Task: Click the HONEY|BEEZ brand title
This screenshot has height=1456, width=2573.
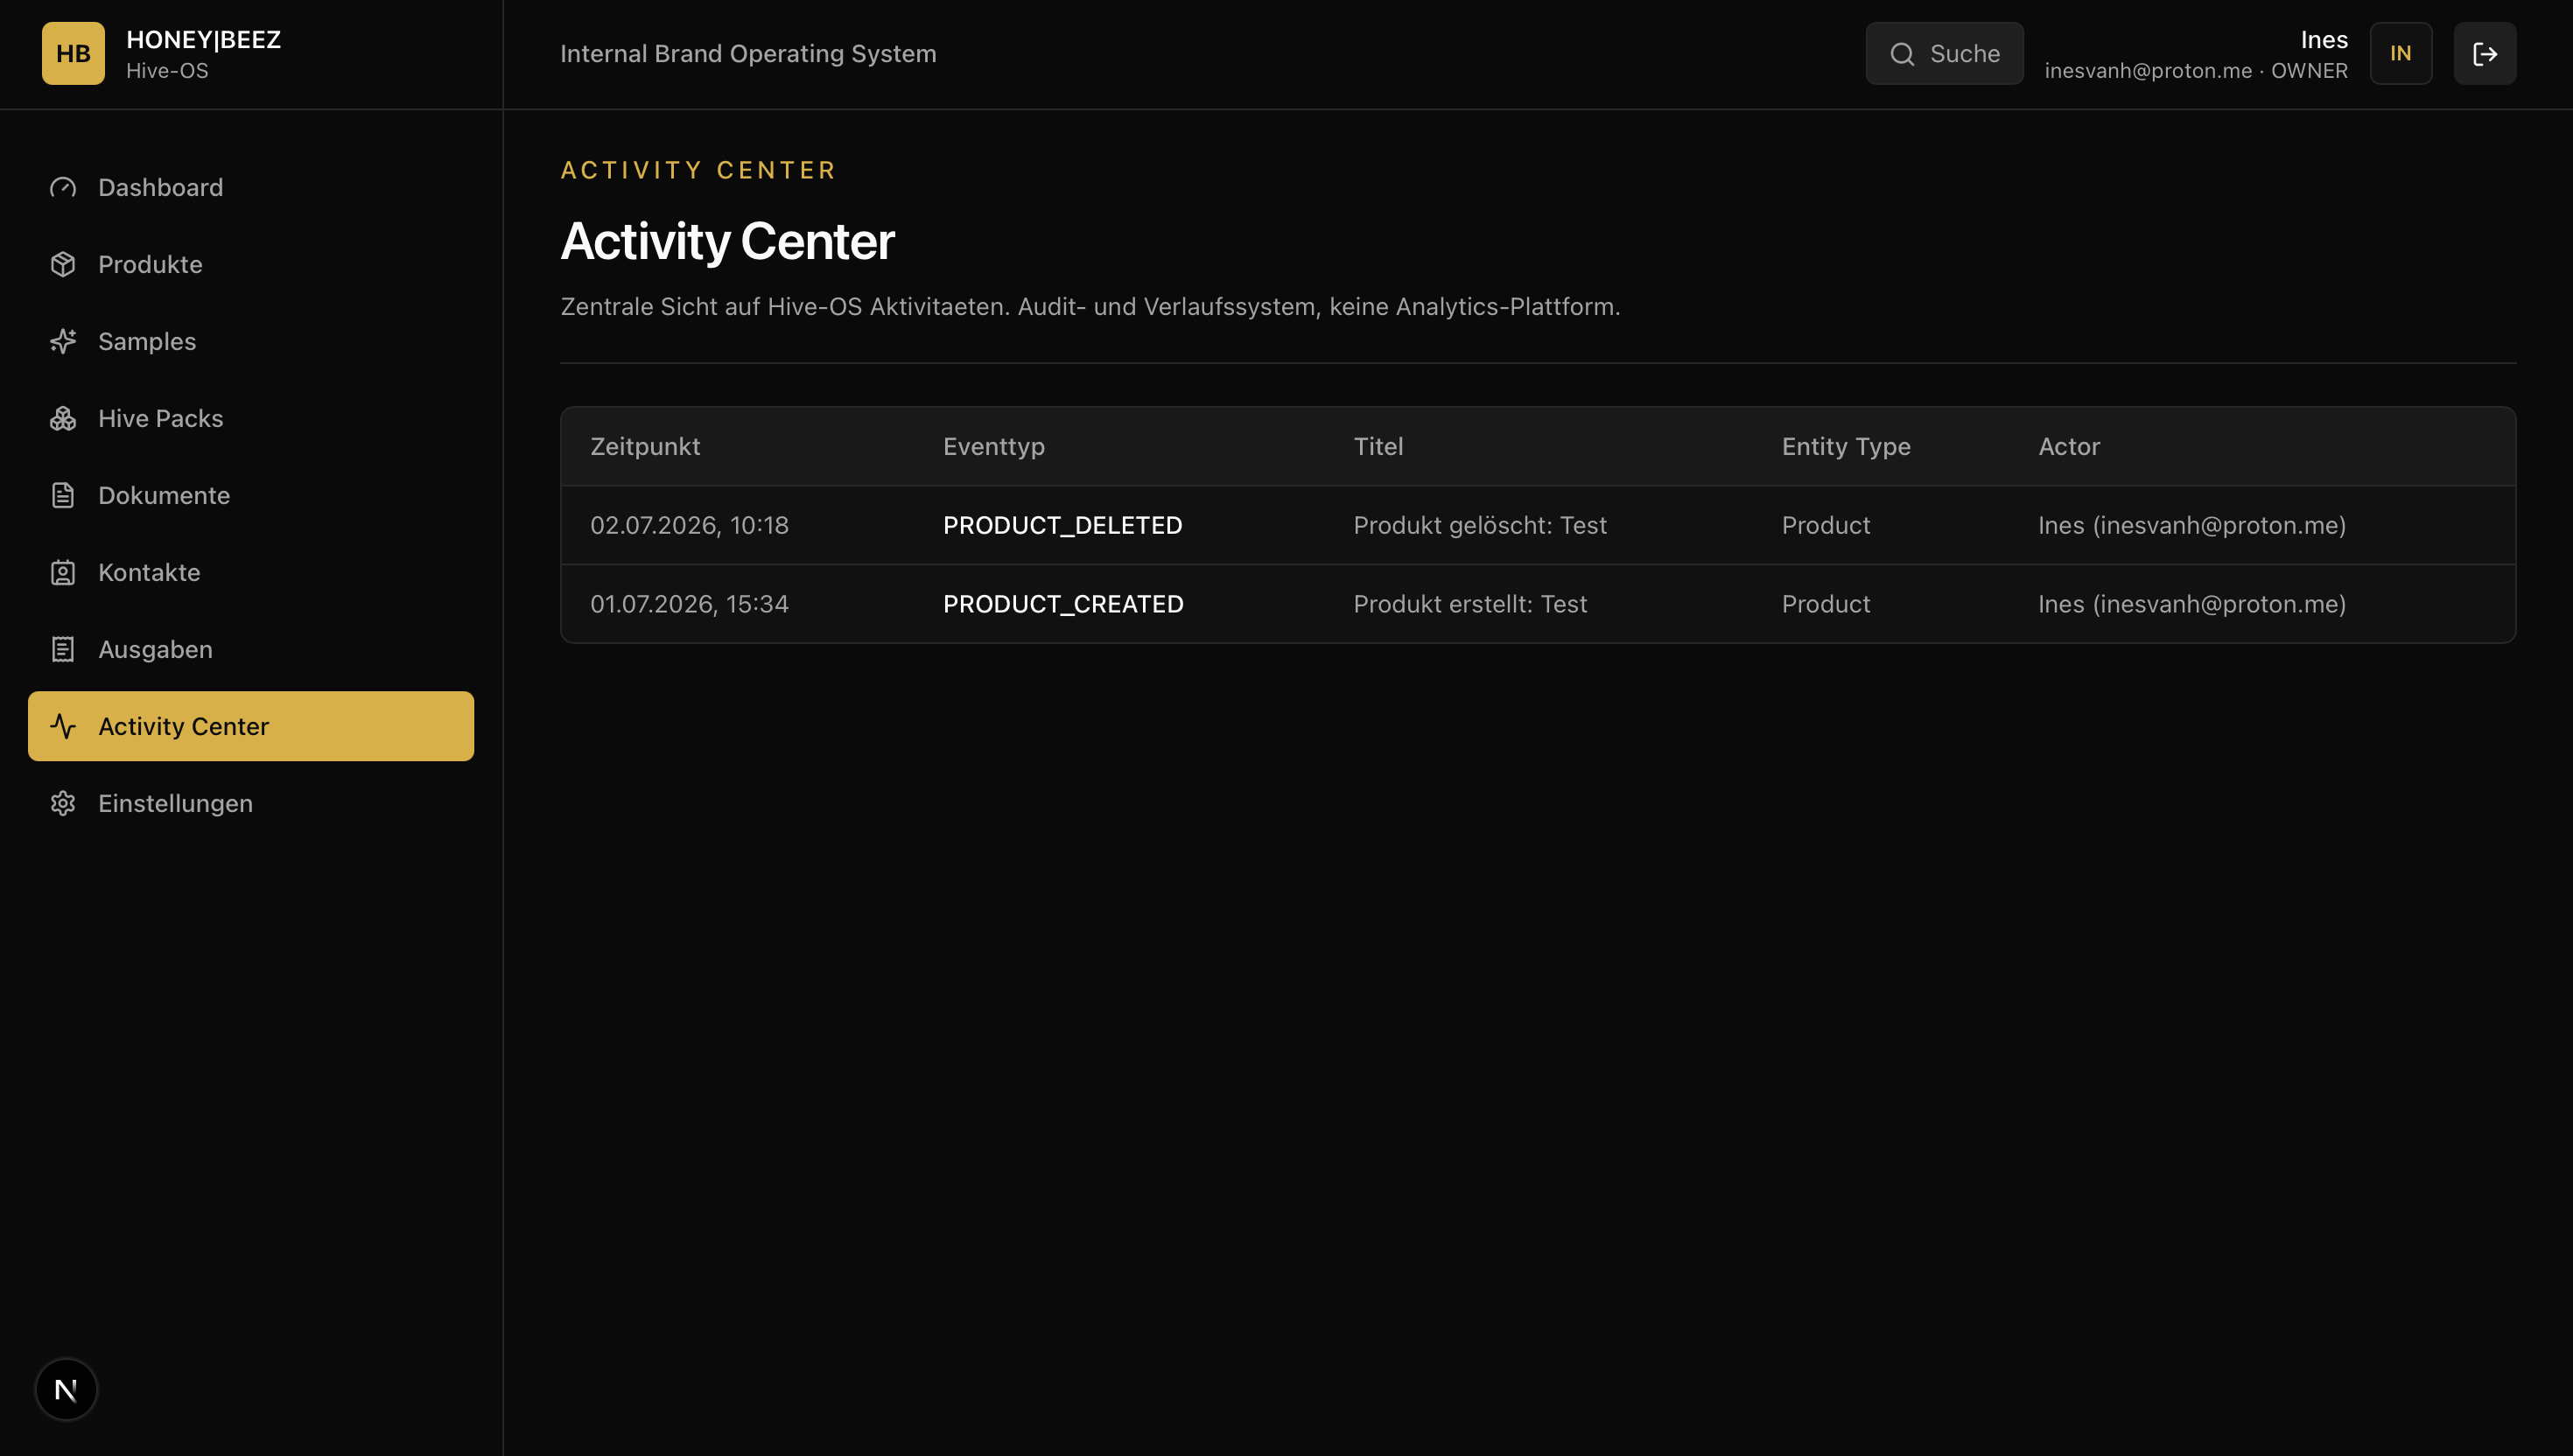Action: click(x=203, y=39)
